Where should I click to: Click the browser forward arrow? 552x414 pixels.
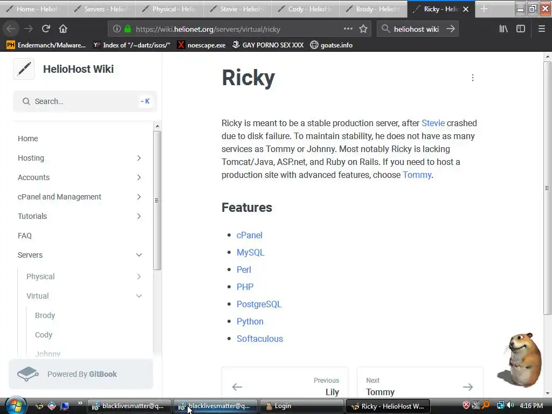29,29
